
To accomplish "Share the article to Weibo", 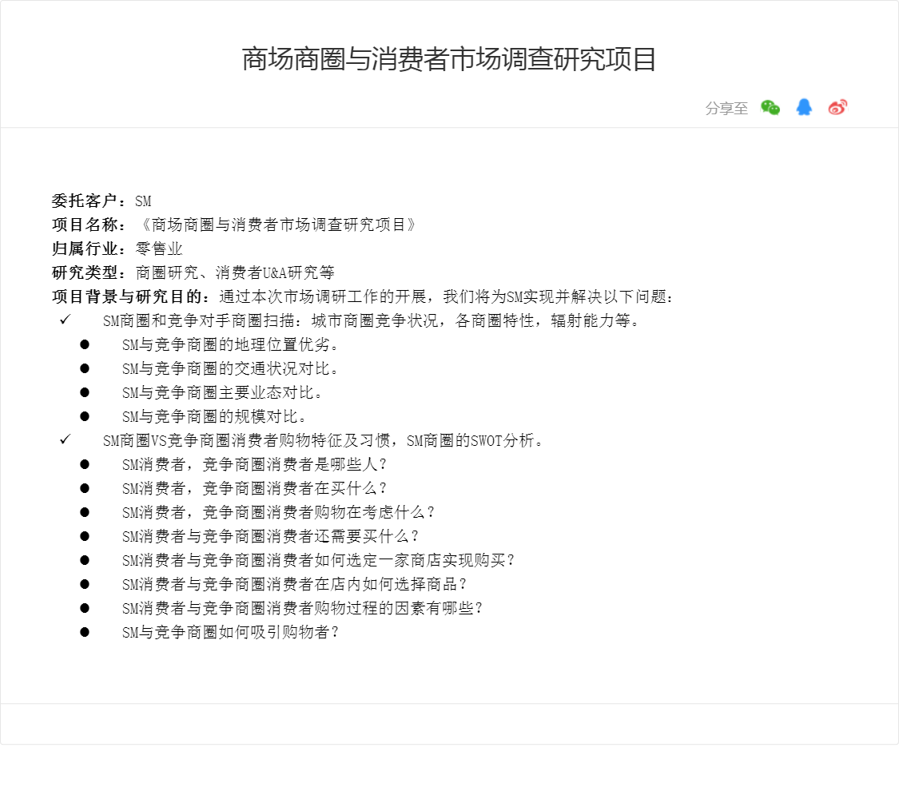I will 837,107.
